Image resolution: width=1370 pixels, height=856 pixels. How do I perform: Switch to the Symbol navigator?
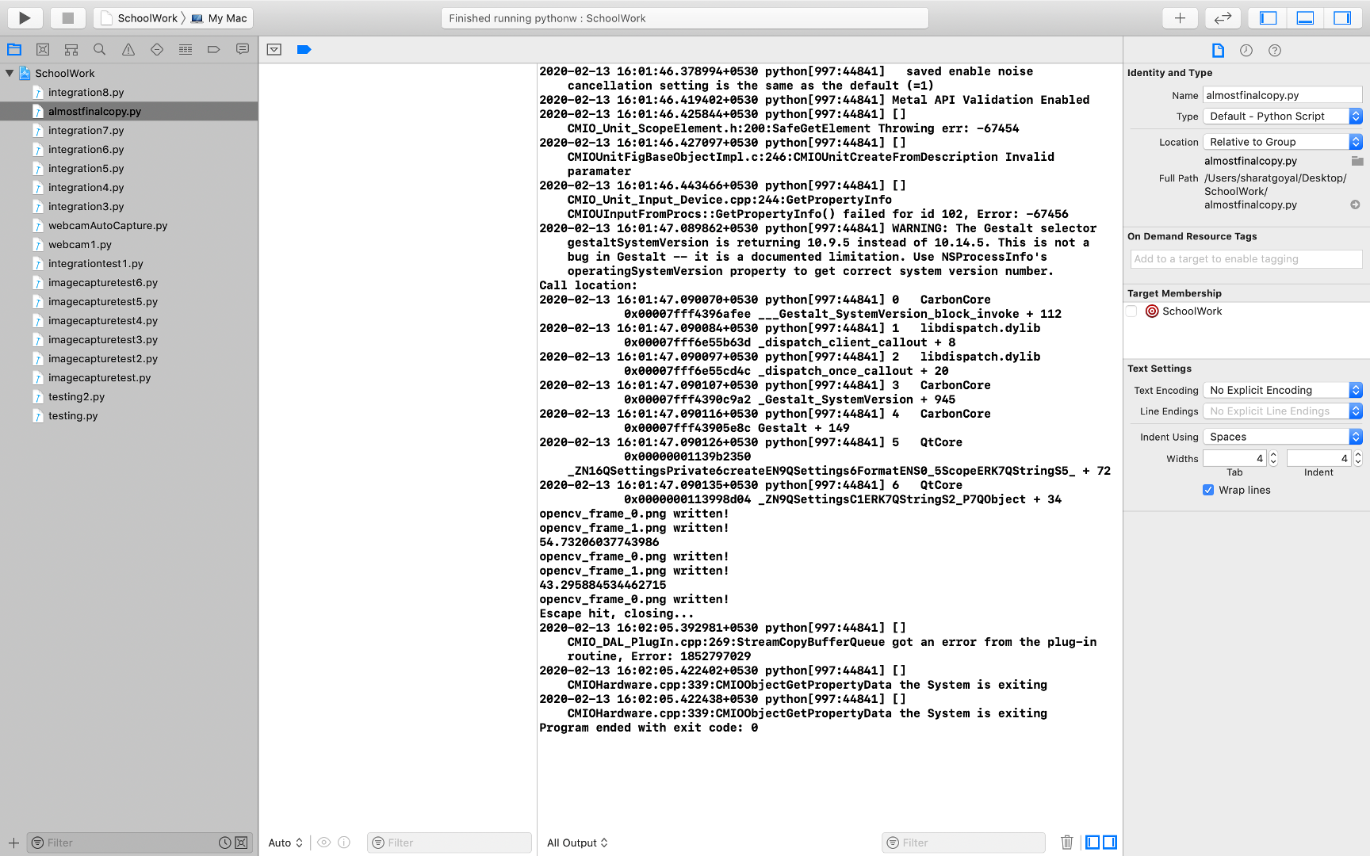[71, 49]
